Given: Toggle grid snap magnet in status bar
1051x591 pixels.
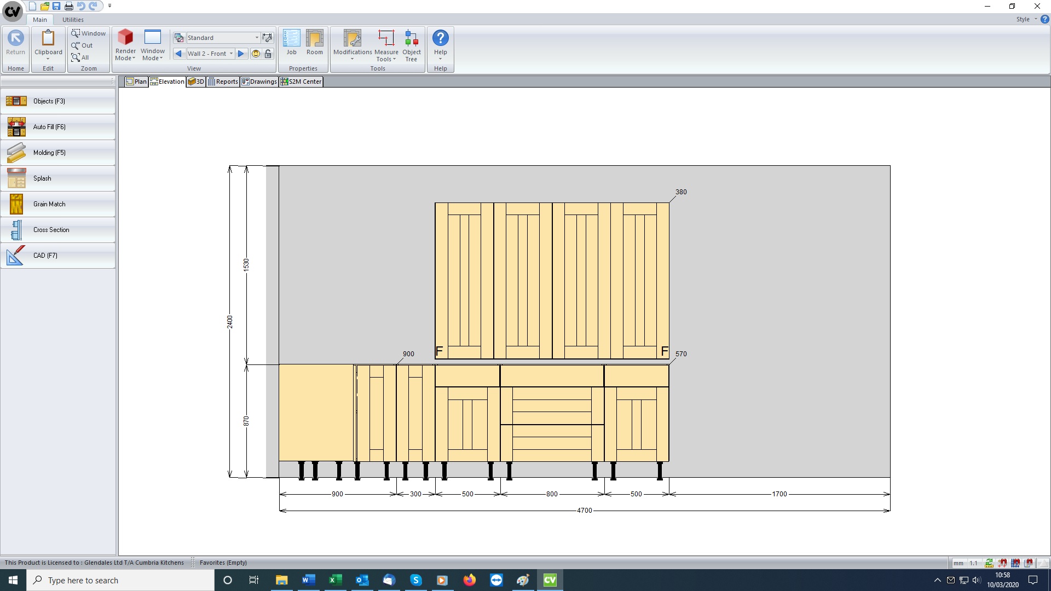Looking at the screenshot, I should 1015,563.
